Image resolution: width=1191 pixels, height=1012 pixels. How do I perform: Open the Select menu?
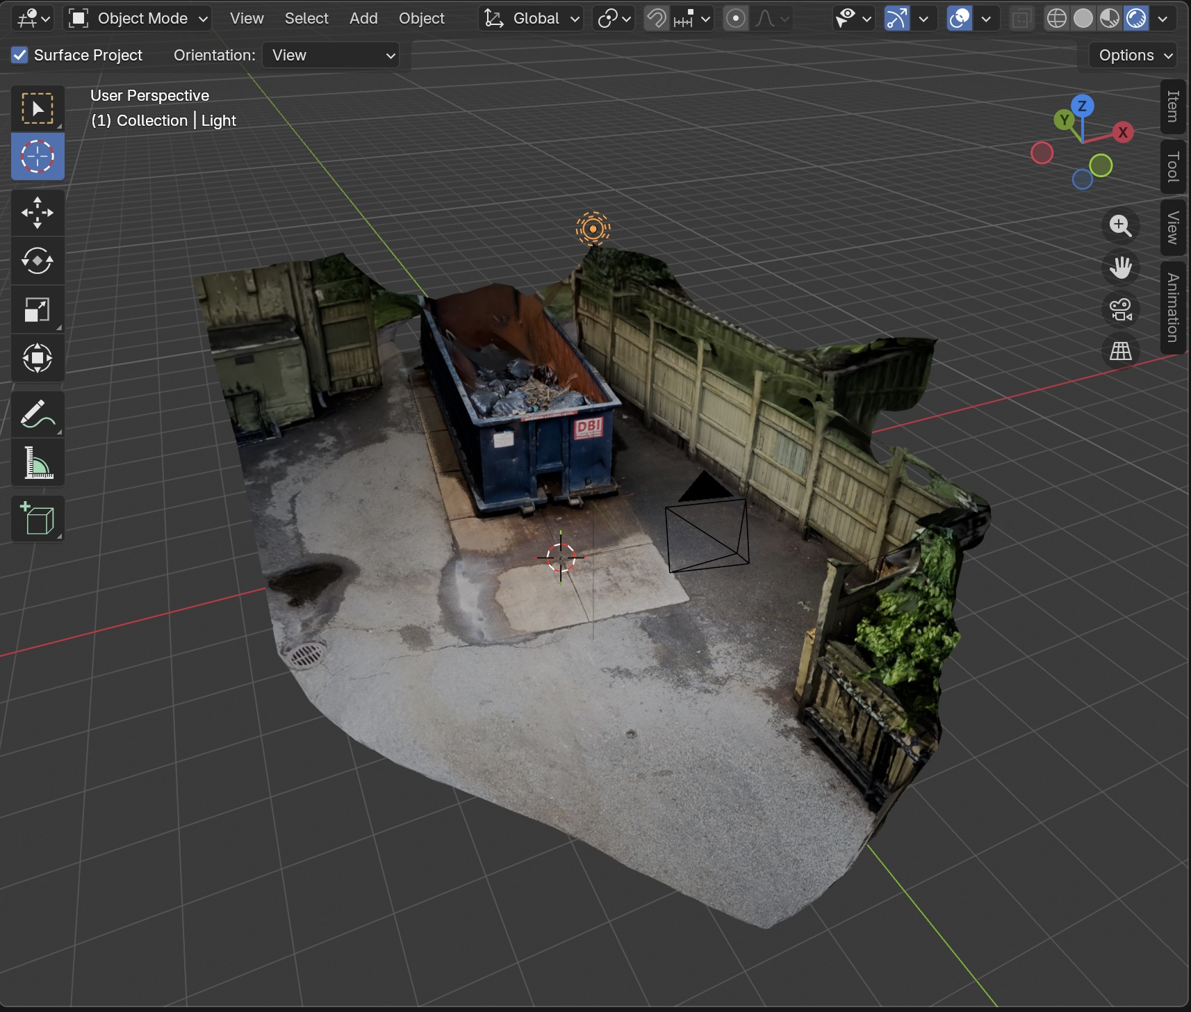(x=306, y=19)
